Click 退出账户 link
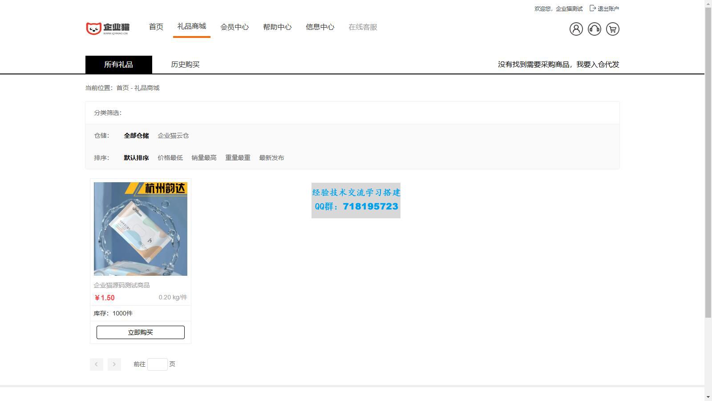Viewport: 712px width, 401px height. tap(608, 8)
